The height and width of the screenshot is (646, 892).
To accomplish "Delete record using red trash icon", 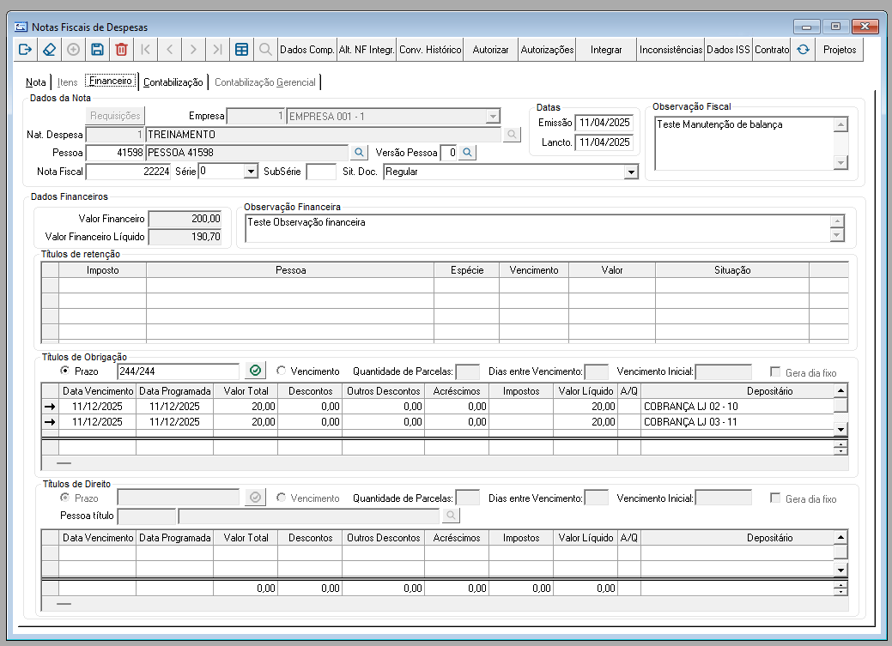I will pos(121,50).
